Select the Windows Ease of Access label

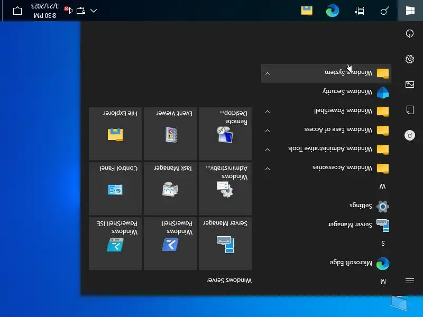[338, 129]
